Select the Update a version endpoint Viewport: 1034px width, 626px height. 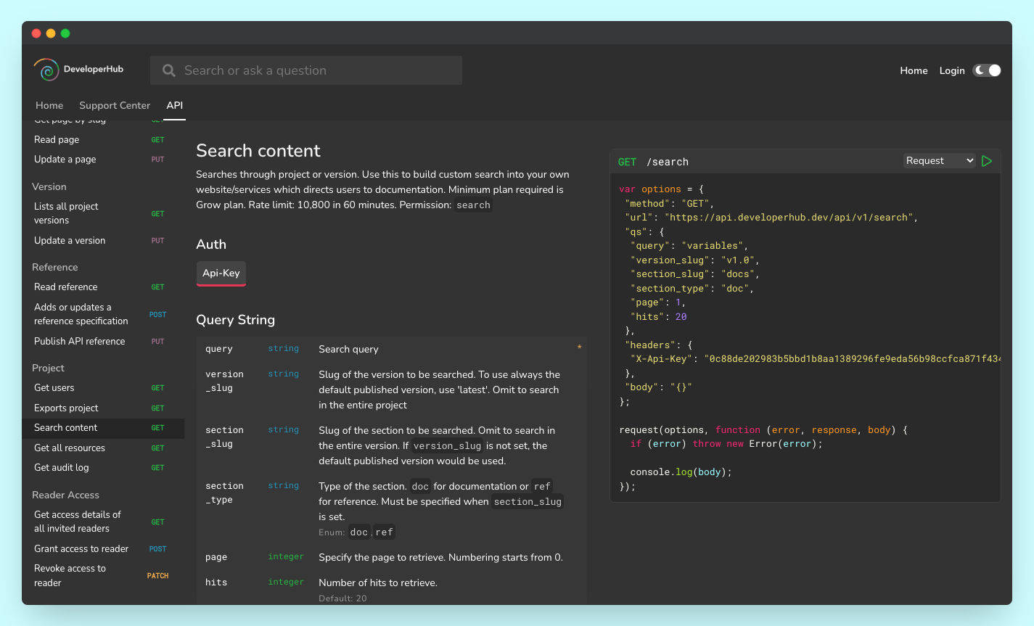[70, 241]
